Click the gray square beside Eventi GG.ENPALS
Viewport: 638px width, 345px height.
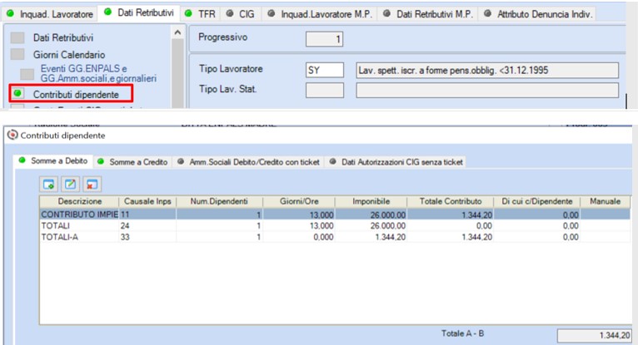[27, 74]
